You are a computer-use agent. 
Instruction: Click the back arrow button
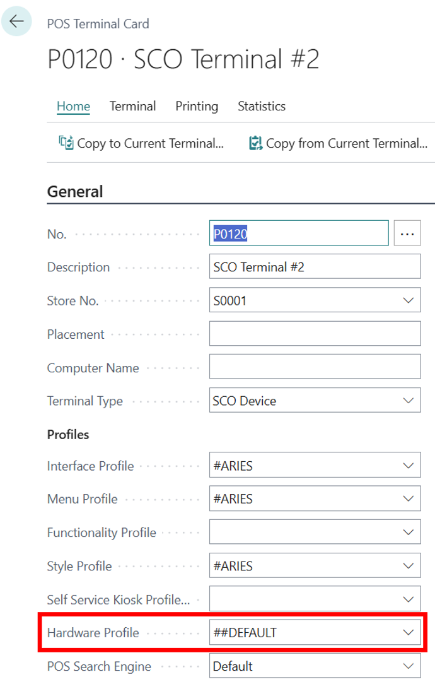click(16, 21)
